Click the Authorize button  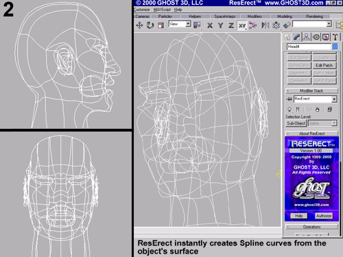pos(324,216)
